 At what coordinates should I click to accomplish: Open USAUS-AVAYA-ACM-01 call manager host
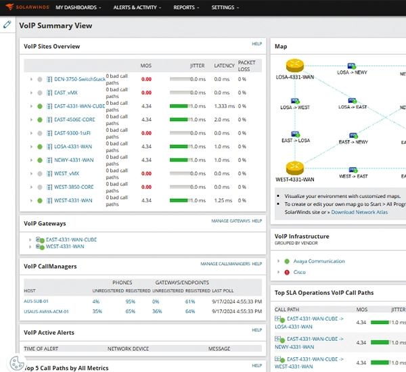tap(46, 311)
